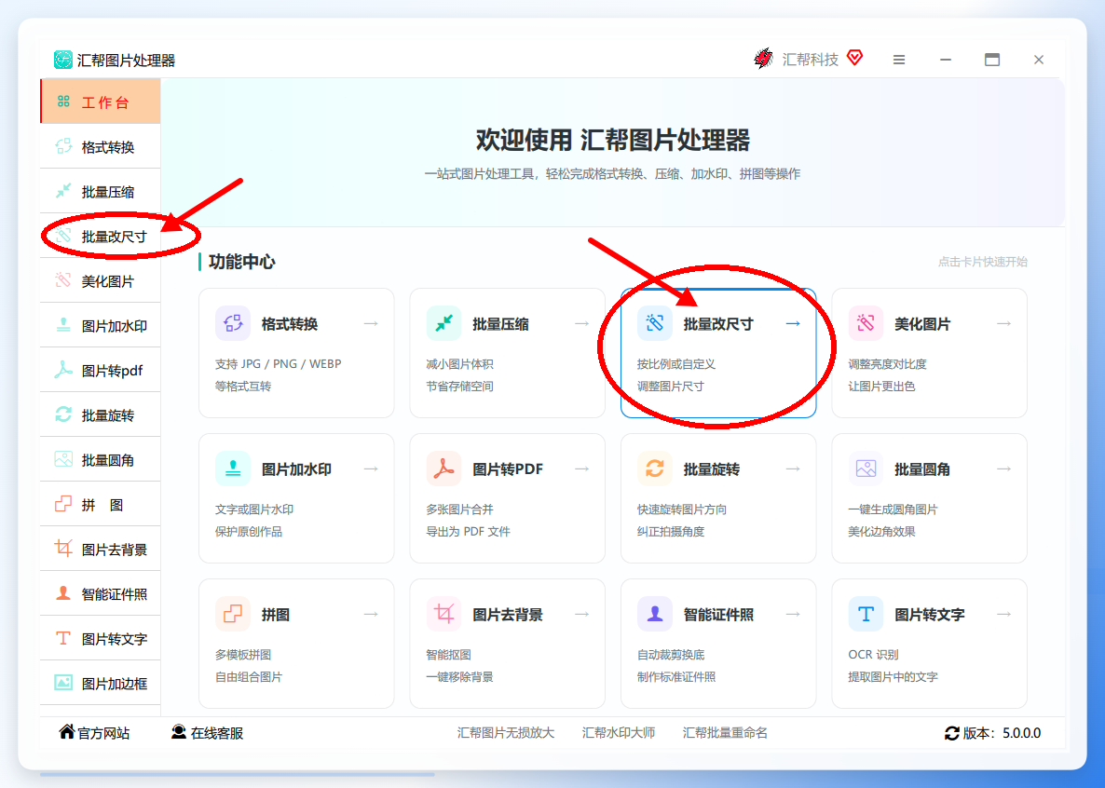
Task: Open 汇帮图片无损放大 link
Action: pos(506,733)
